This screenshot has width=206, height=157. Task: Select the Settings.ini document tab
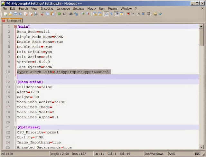tap(12, 21)
